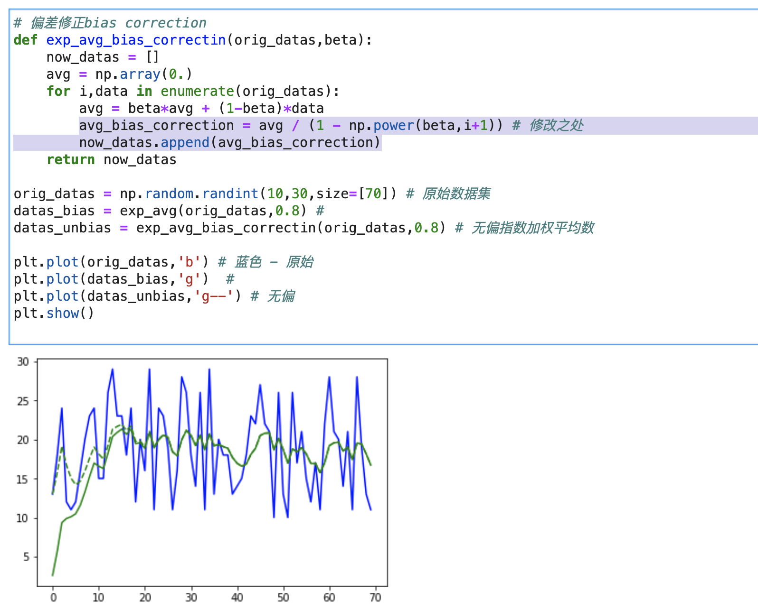Click the 'for i,data in enumerate(orig_datas):' line
The height and width of the screenshot is (609, 758).
click(x=193, y=91)
